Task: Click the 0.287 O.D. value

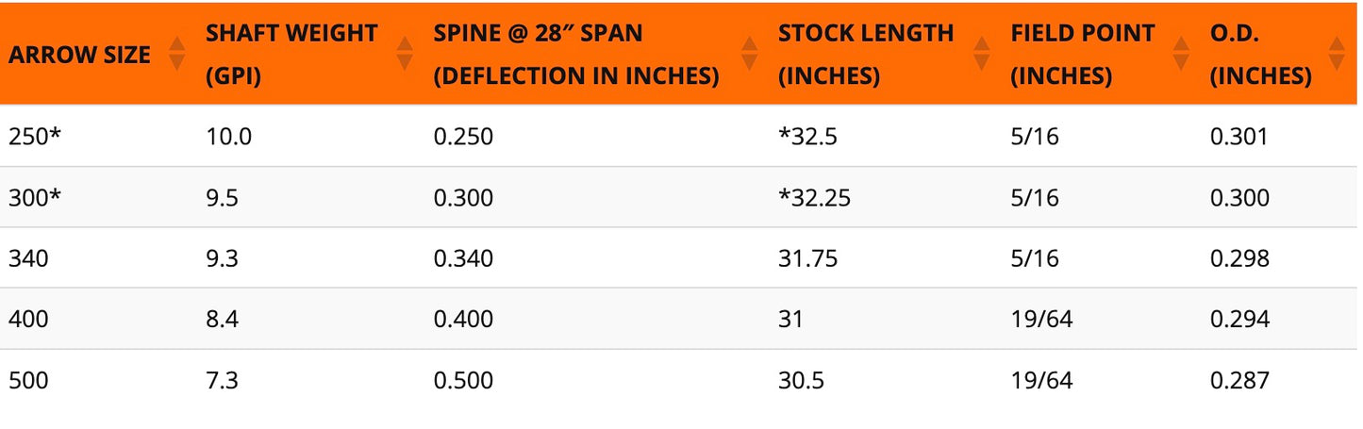Action: tap(1239, 381)
